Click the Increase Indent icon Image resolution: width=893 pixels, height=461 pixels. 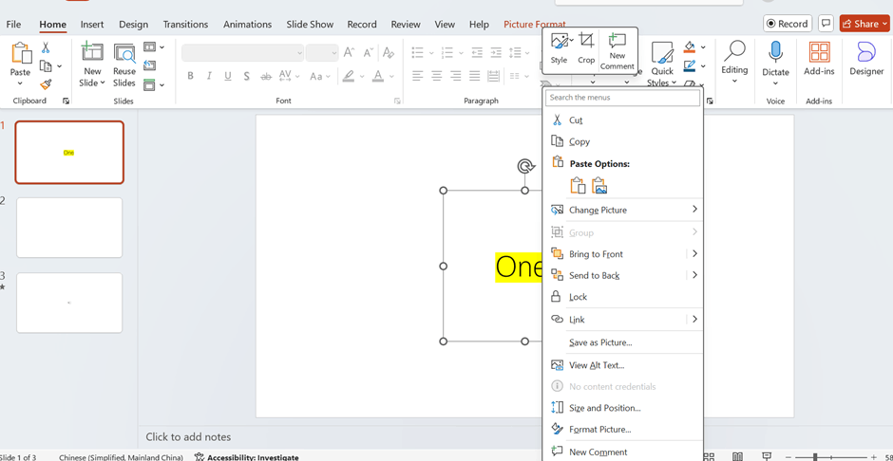click(496, 53)
